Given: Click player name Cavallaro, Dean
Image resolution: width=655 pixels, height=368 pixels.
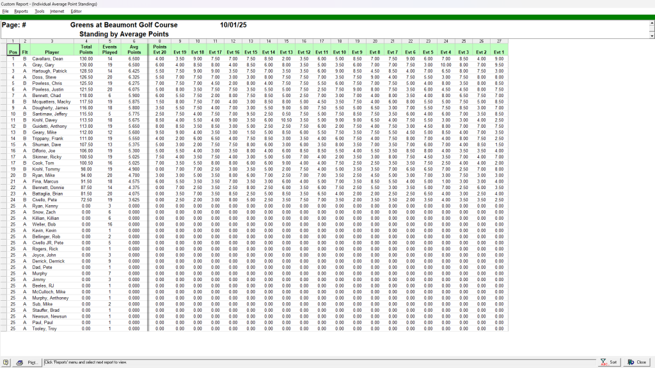Looking at the screenshot, I should point(48,59).
